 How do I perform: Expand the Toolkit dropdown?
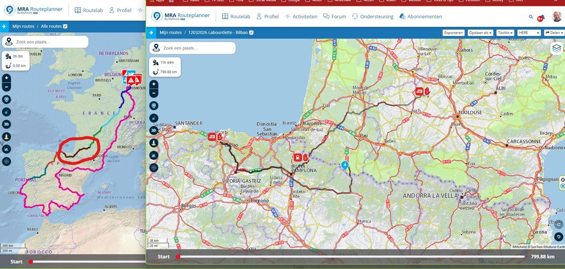point(505,33)
